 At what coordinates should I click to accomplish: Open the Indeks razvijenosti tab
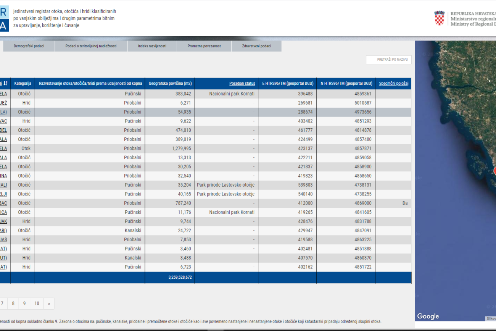pyautogui.click(x=152, y=46)
